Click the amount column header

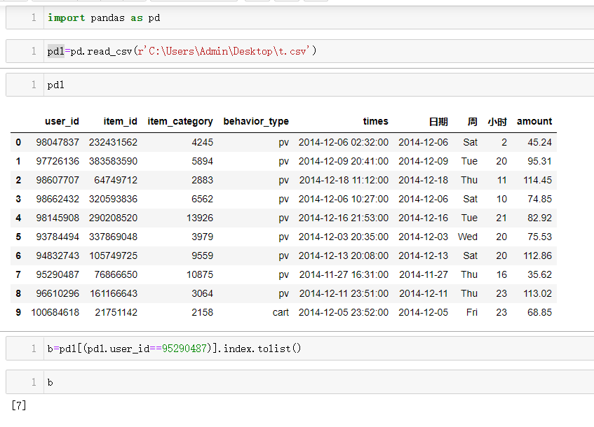coord(534,121)
